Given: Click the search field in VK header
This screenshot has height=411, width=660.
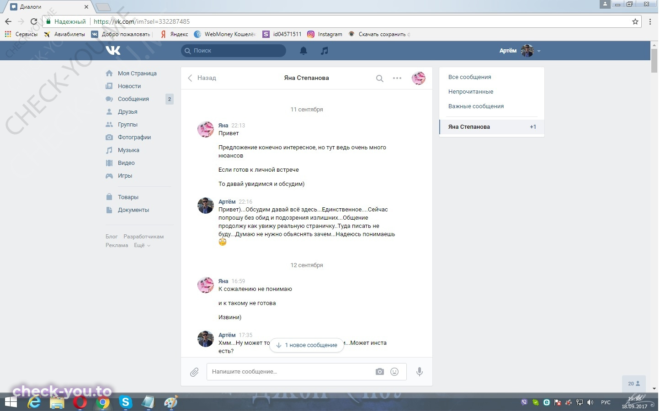Looking at the screenshot, I should coord(234,51).
